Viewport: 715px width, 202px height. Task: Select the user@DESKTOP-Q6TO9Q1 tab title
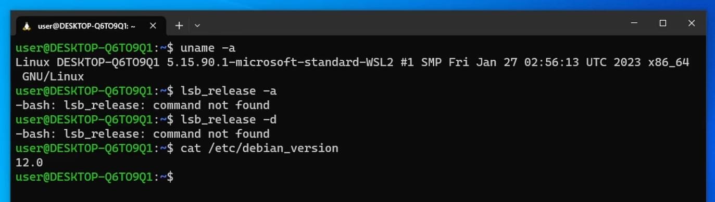click(86, 25)
